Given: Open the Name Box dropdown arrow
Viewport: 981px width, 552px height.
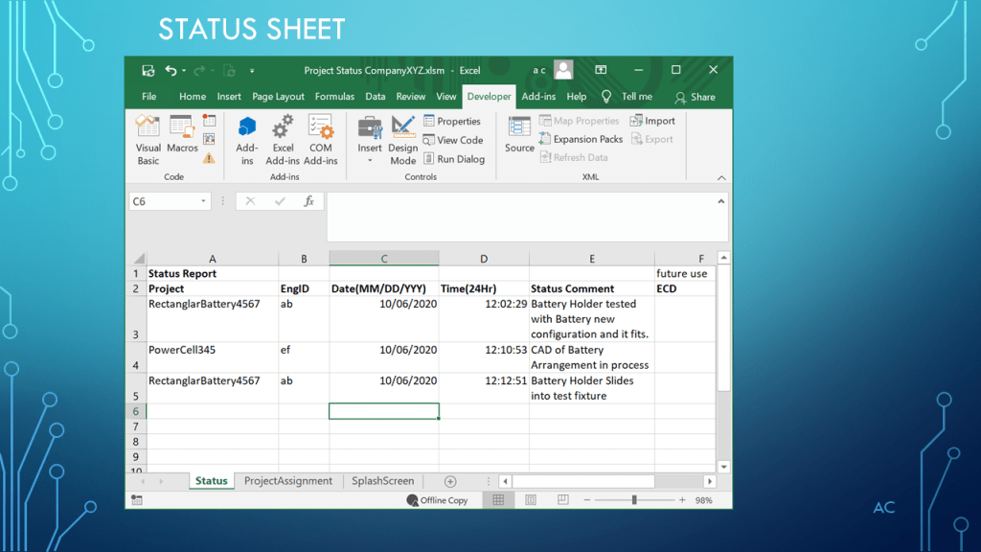Looking at the screenshot, I should click(x=203, y=201).
